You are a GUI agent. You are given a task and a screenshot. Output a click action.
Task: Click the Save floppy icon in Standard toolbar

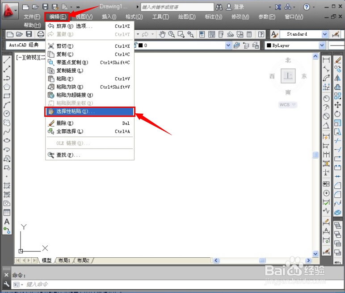(29, 34)
